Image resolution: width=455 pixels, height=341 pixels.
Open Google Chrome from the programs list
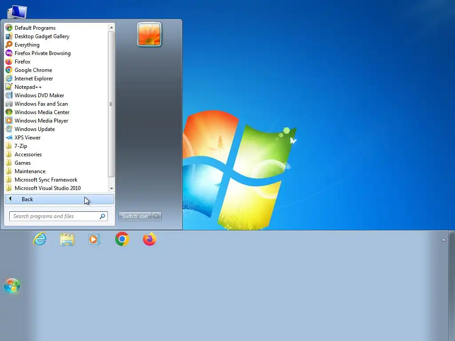point(56,70)
